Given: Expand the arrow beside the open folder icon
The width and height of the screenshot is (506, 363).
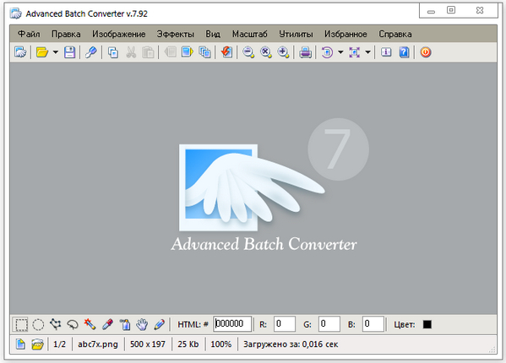Looking at the screenshot, I should tap(56, 51).
